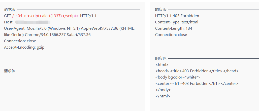Click the Content-Length: 134 line
Screen dimensions: 259x111
[x=174, y=28]
